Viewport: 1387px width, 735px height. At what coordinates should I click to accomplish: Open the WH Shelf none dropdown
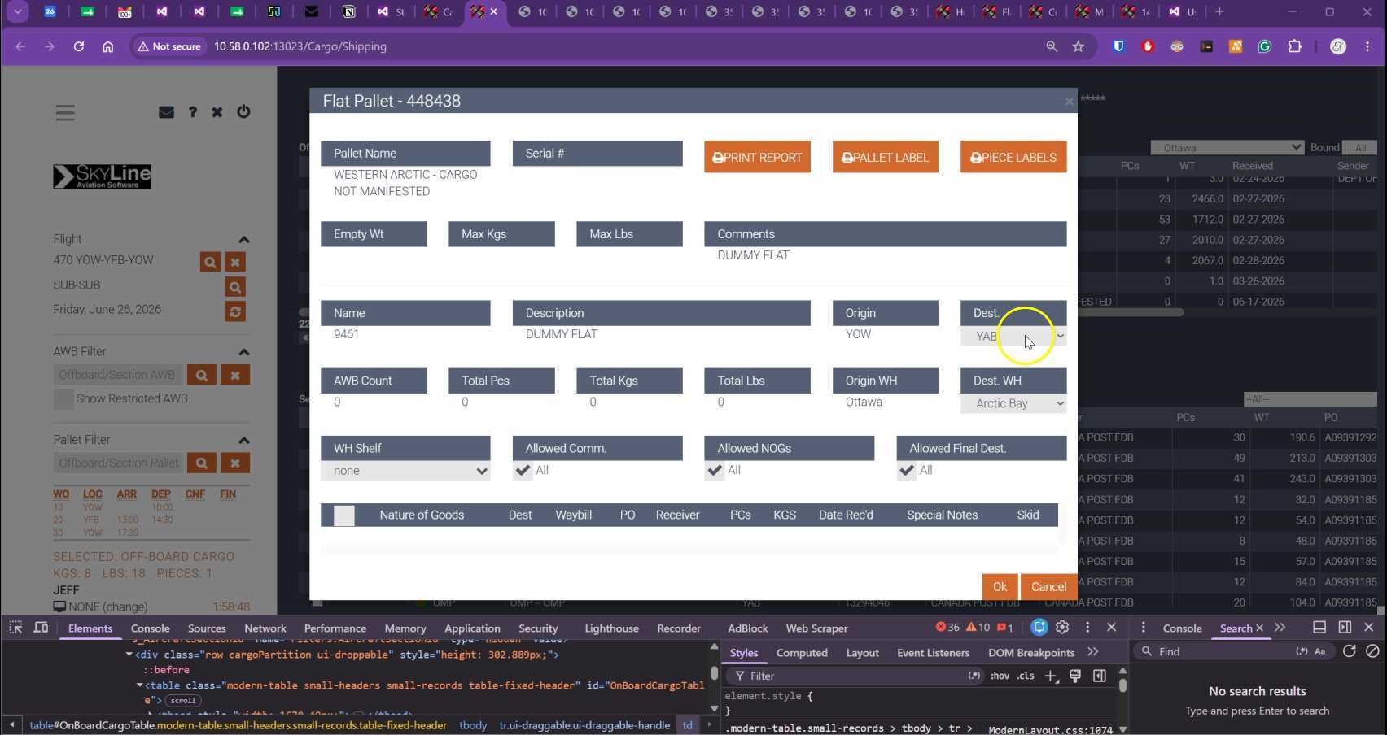pos(405,471)
